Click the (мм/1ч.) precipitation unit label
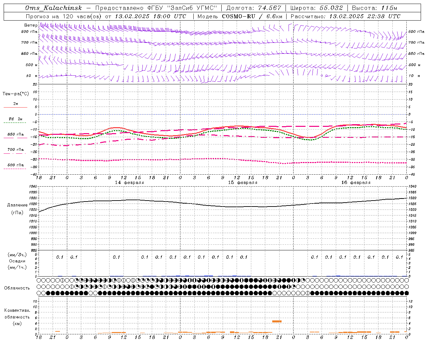 (17, 267)
